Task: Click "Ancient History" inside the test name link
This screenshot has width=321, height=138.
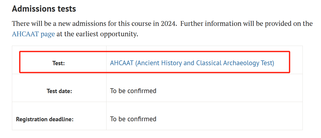Action: (159, 63)
